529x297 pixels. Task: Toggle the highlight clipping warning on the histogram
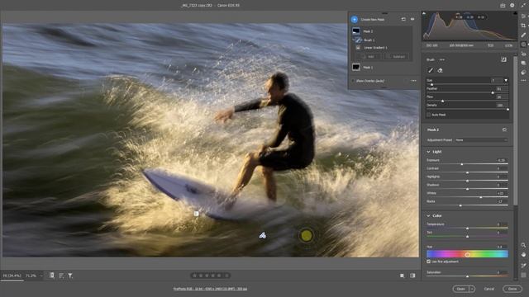515,13
